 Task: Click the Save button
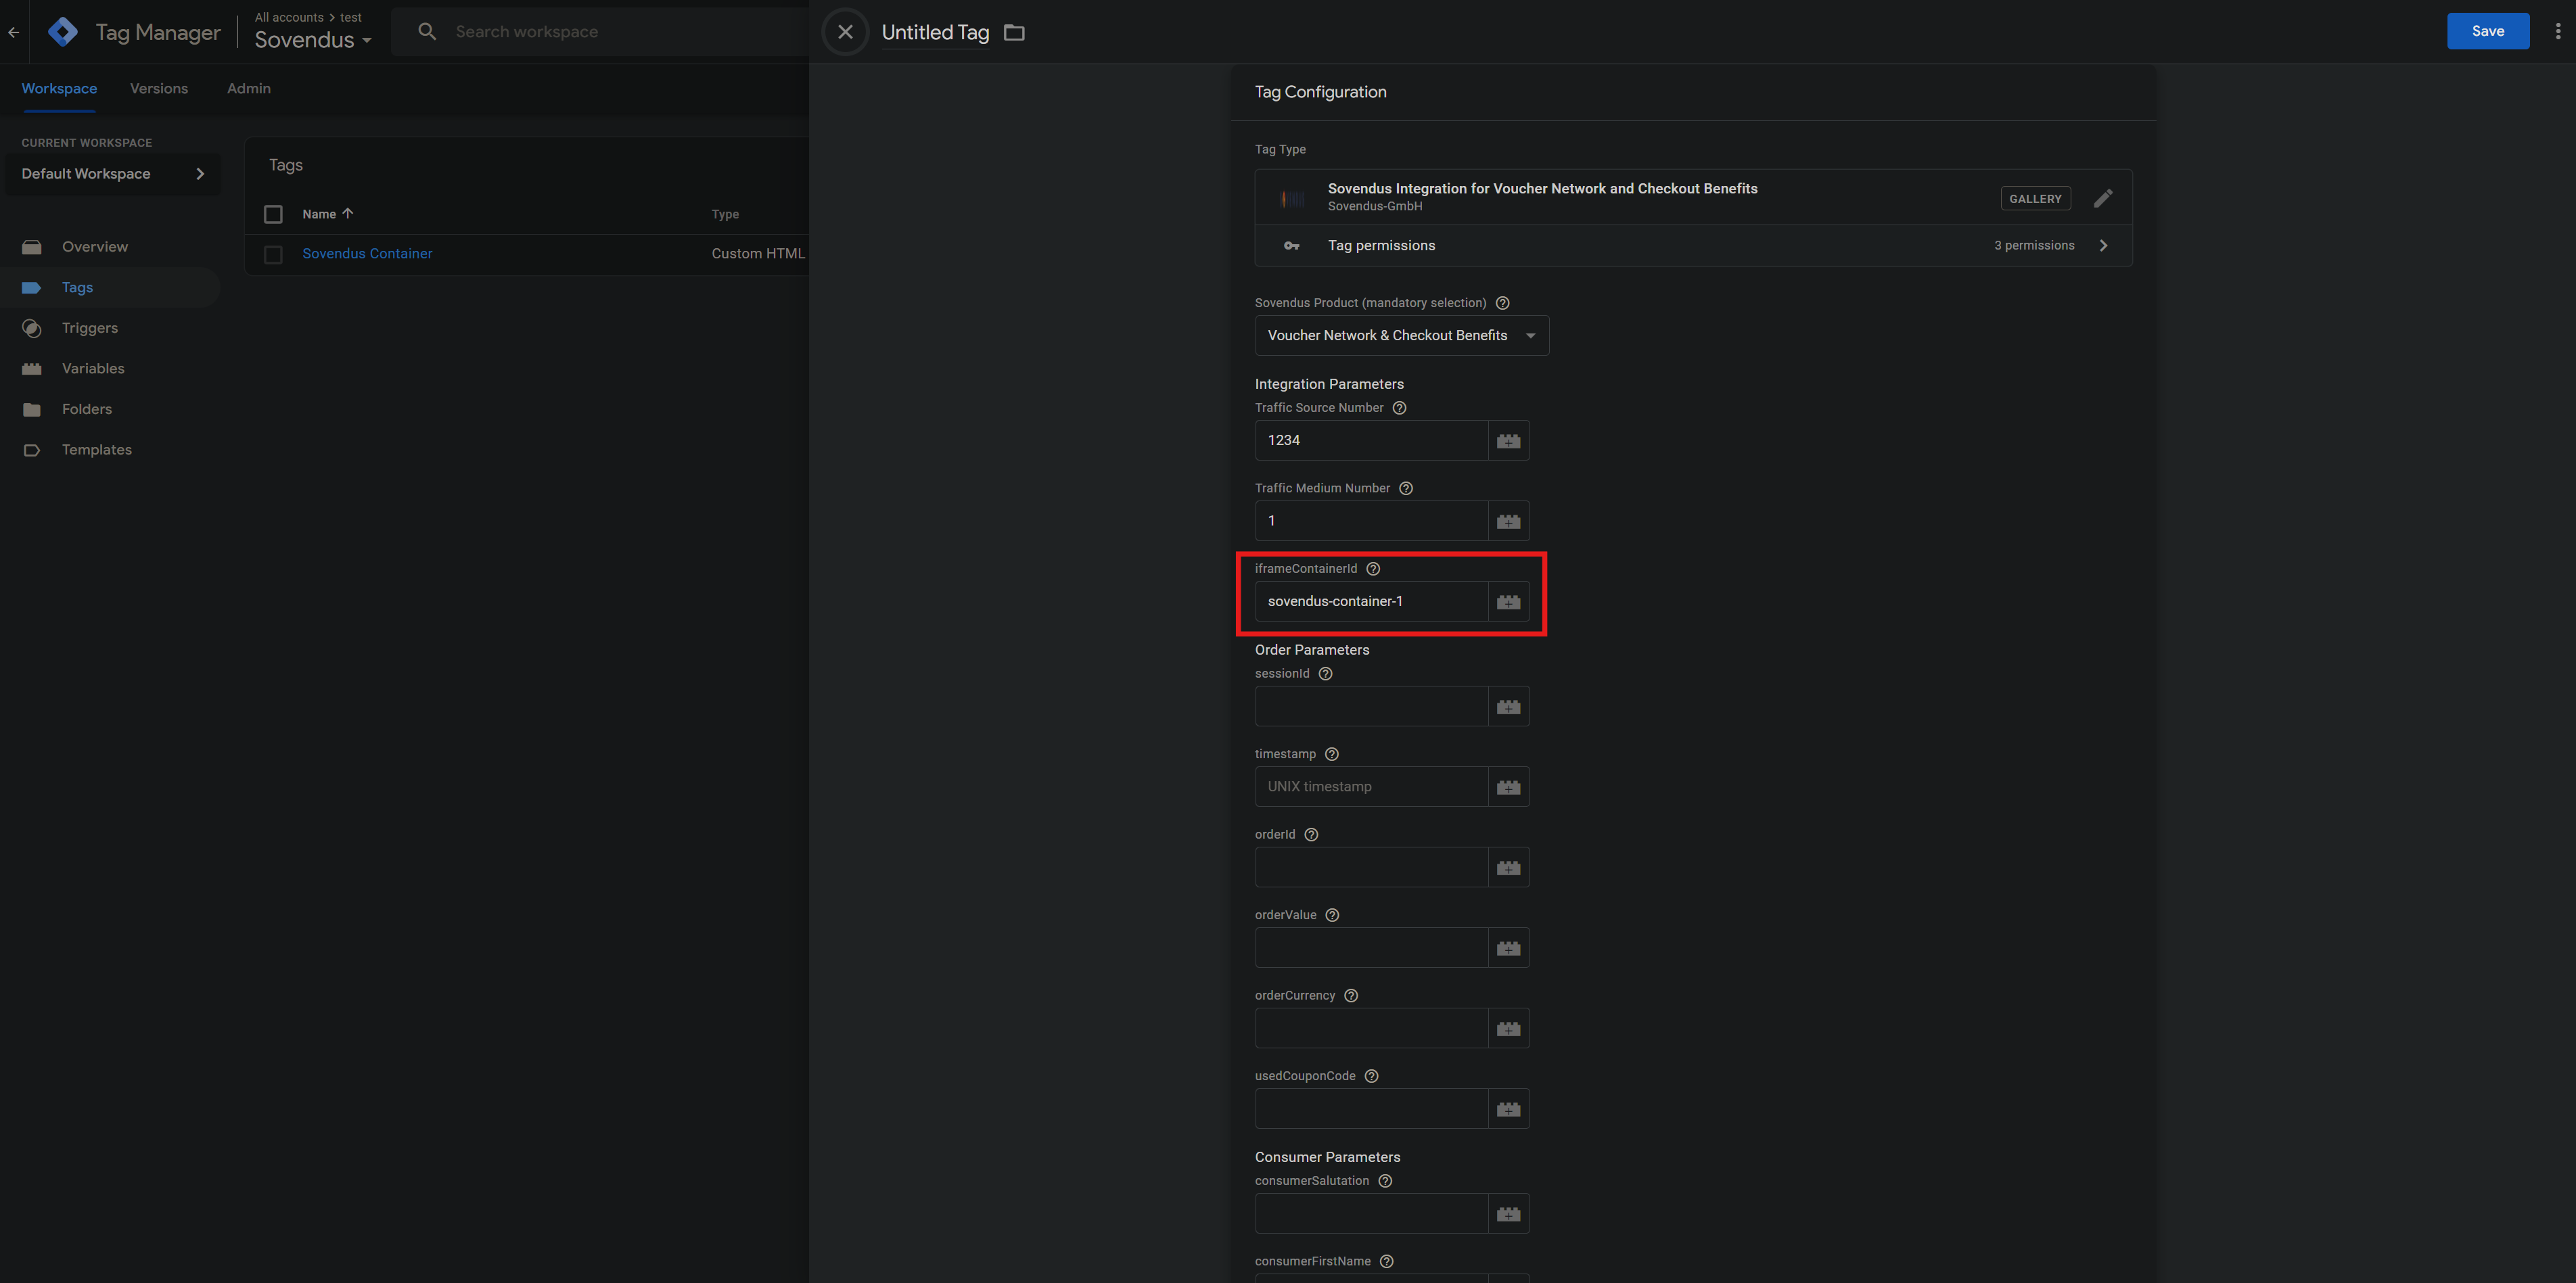point(2487,31)
